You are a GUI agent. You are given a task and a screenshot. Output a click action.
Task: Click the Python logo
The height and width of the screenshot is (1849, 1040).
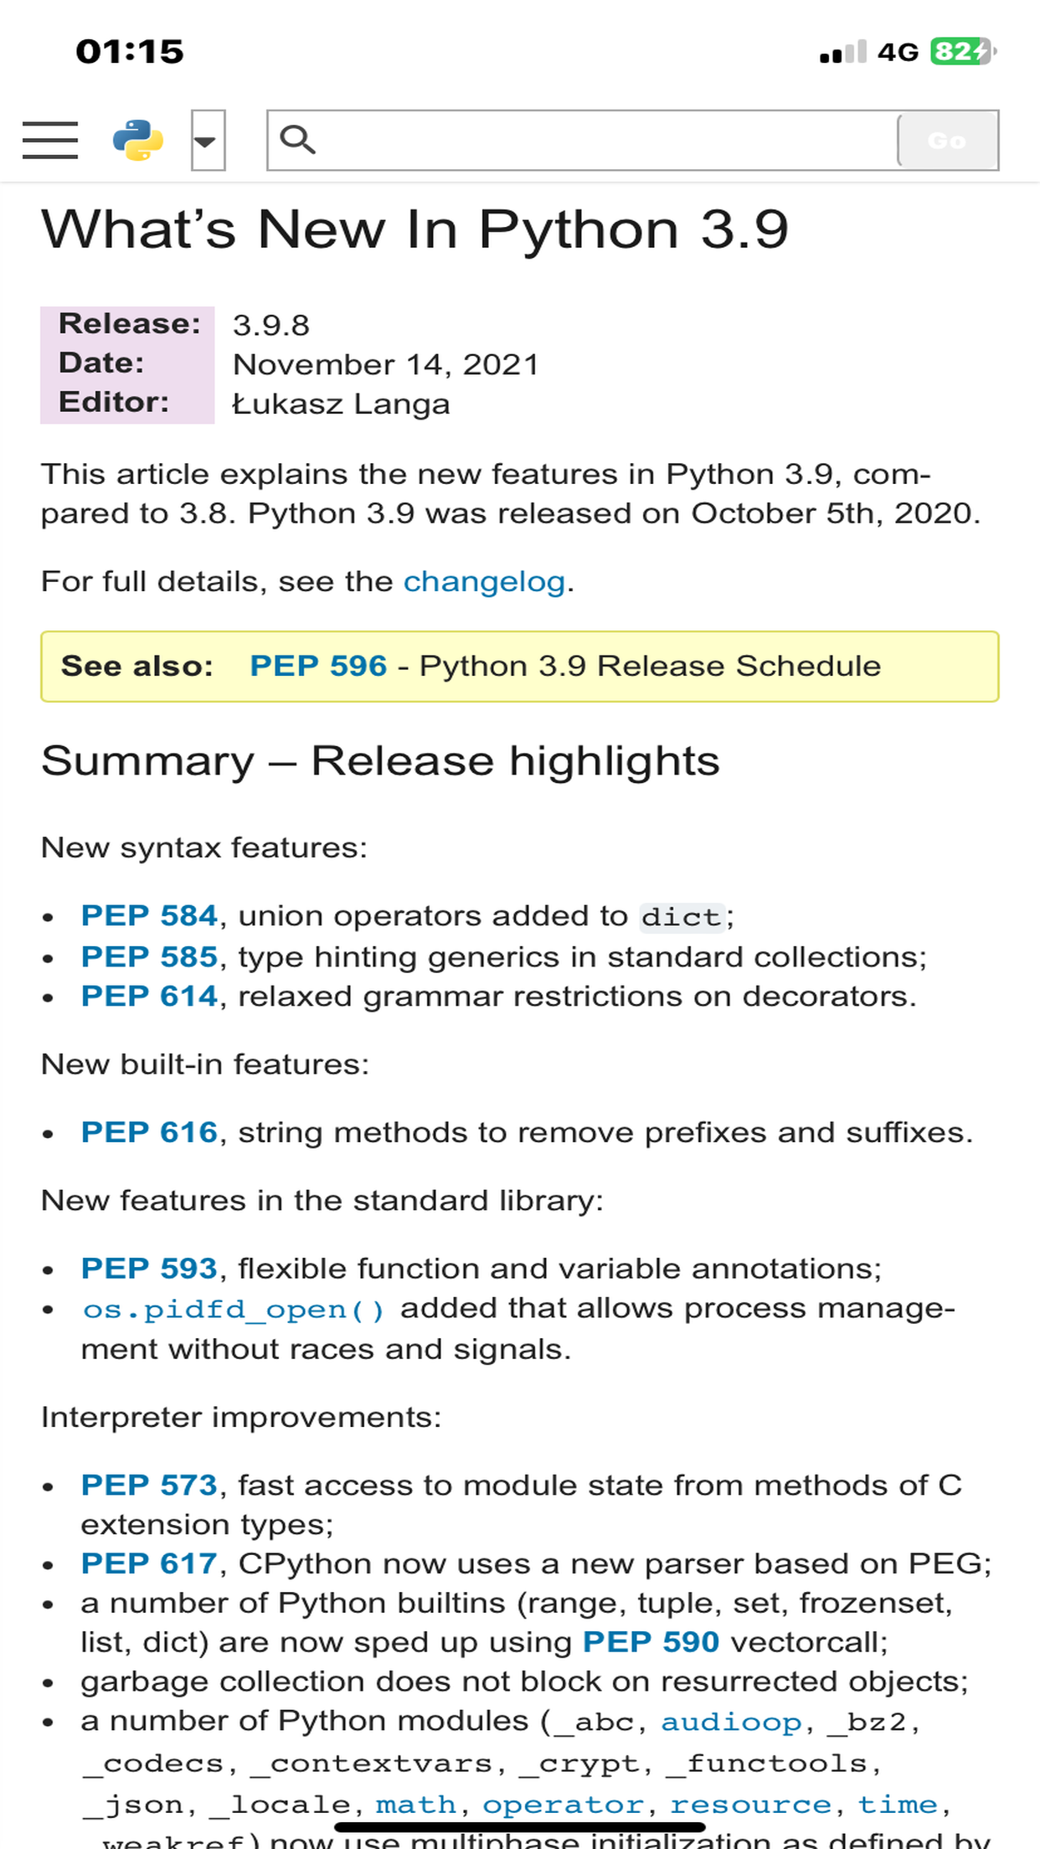tap(139, 140)
